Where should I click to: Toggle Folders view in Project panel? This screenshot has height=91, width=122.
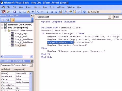(13, 20)
